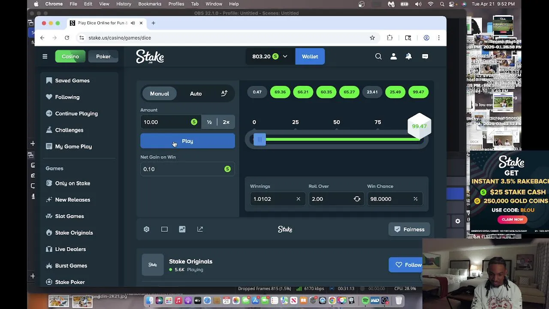Open game settings gear icon
The image size is (549, 309).
pos(147,229)
